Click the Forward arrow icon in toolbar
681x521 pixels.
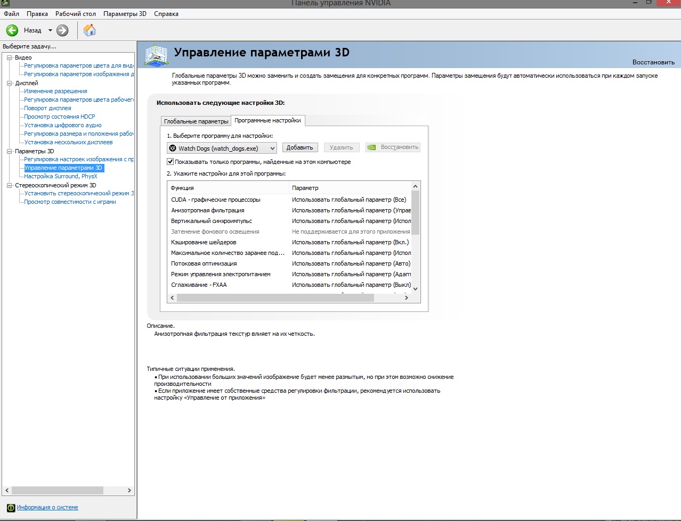coord(62,30)
